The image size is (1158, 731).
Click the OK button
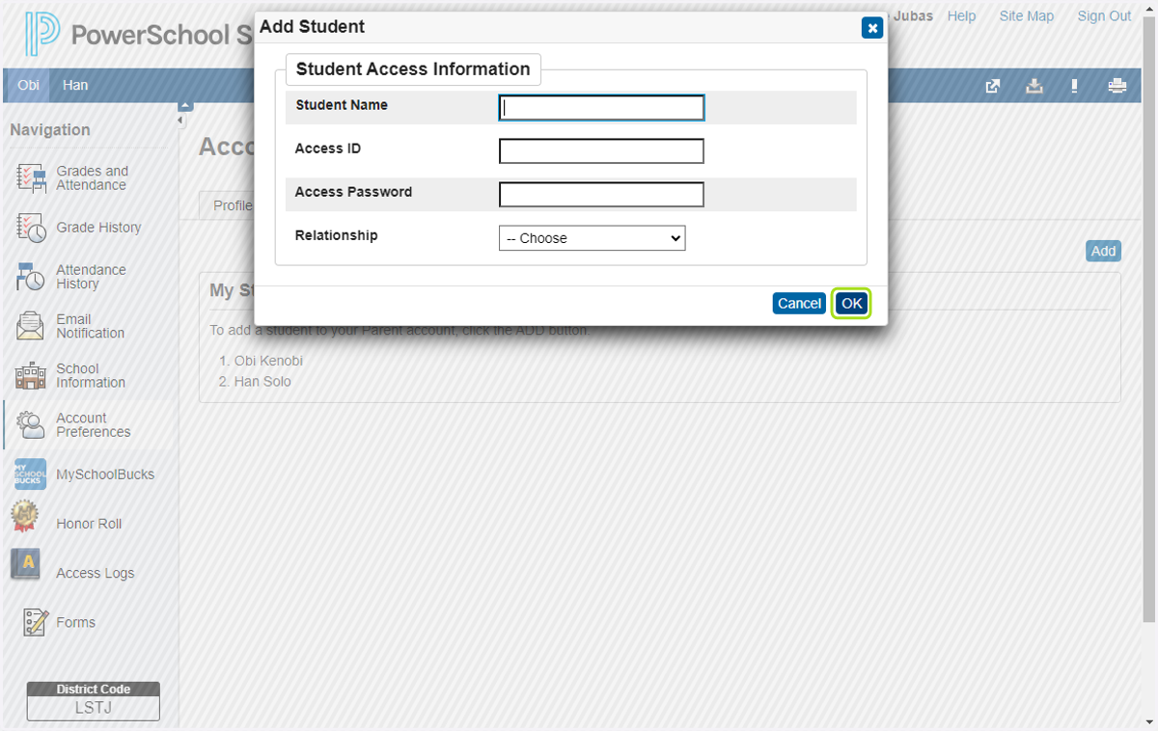(851, 303)
